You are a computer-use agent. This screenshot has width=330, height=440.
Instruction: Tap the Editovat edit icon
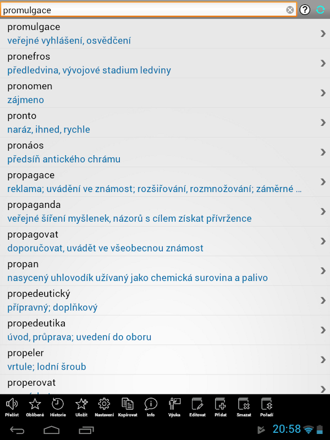197,406
